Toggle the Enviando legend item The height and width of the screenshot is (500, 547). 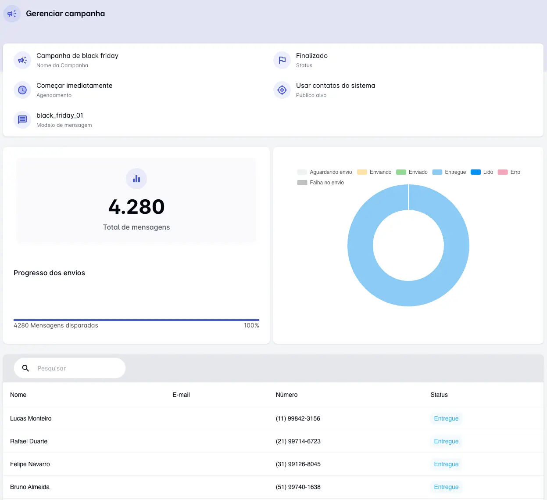tap(374, 172)
